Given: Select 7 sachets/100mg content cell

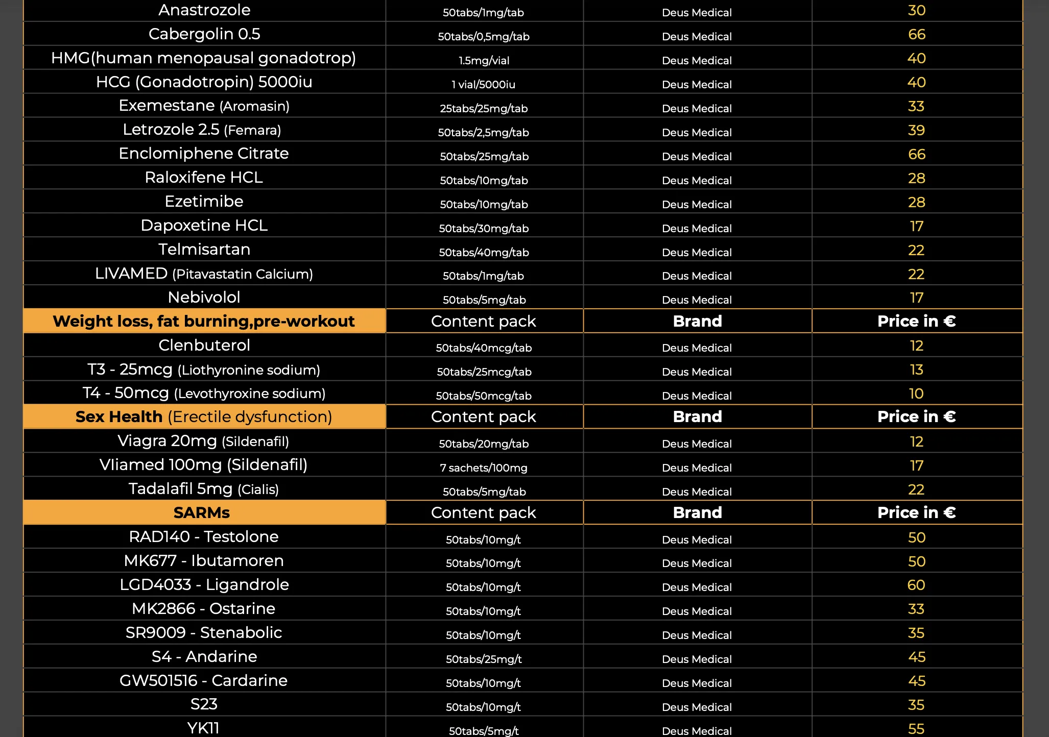Looking at the screenshot, I should [484, 468].
